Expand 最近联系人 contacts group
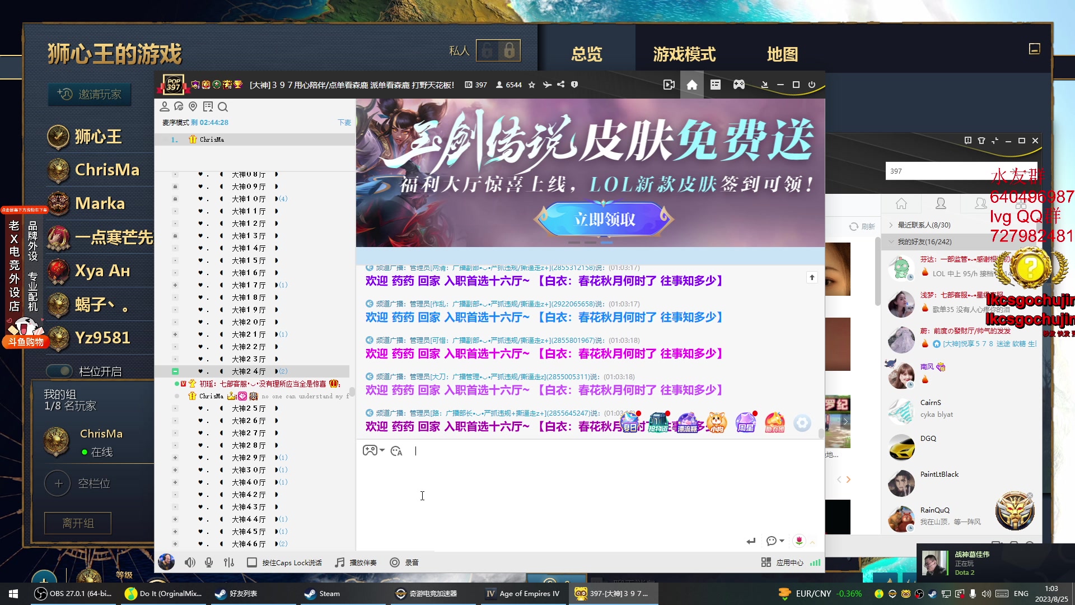 click(x=891, y=225)
